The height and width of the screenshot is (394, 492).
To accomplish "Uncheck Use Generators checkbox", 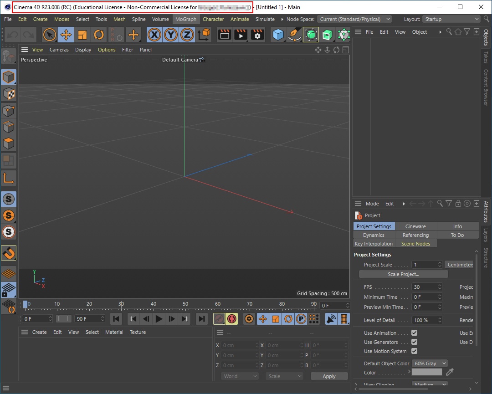I will [x=414, y=342].
